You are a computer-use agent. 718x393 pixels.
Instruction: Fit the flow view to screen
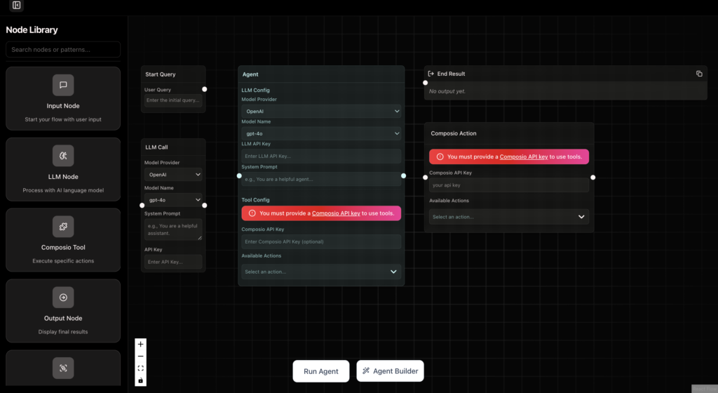click(140, 368)
